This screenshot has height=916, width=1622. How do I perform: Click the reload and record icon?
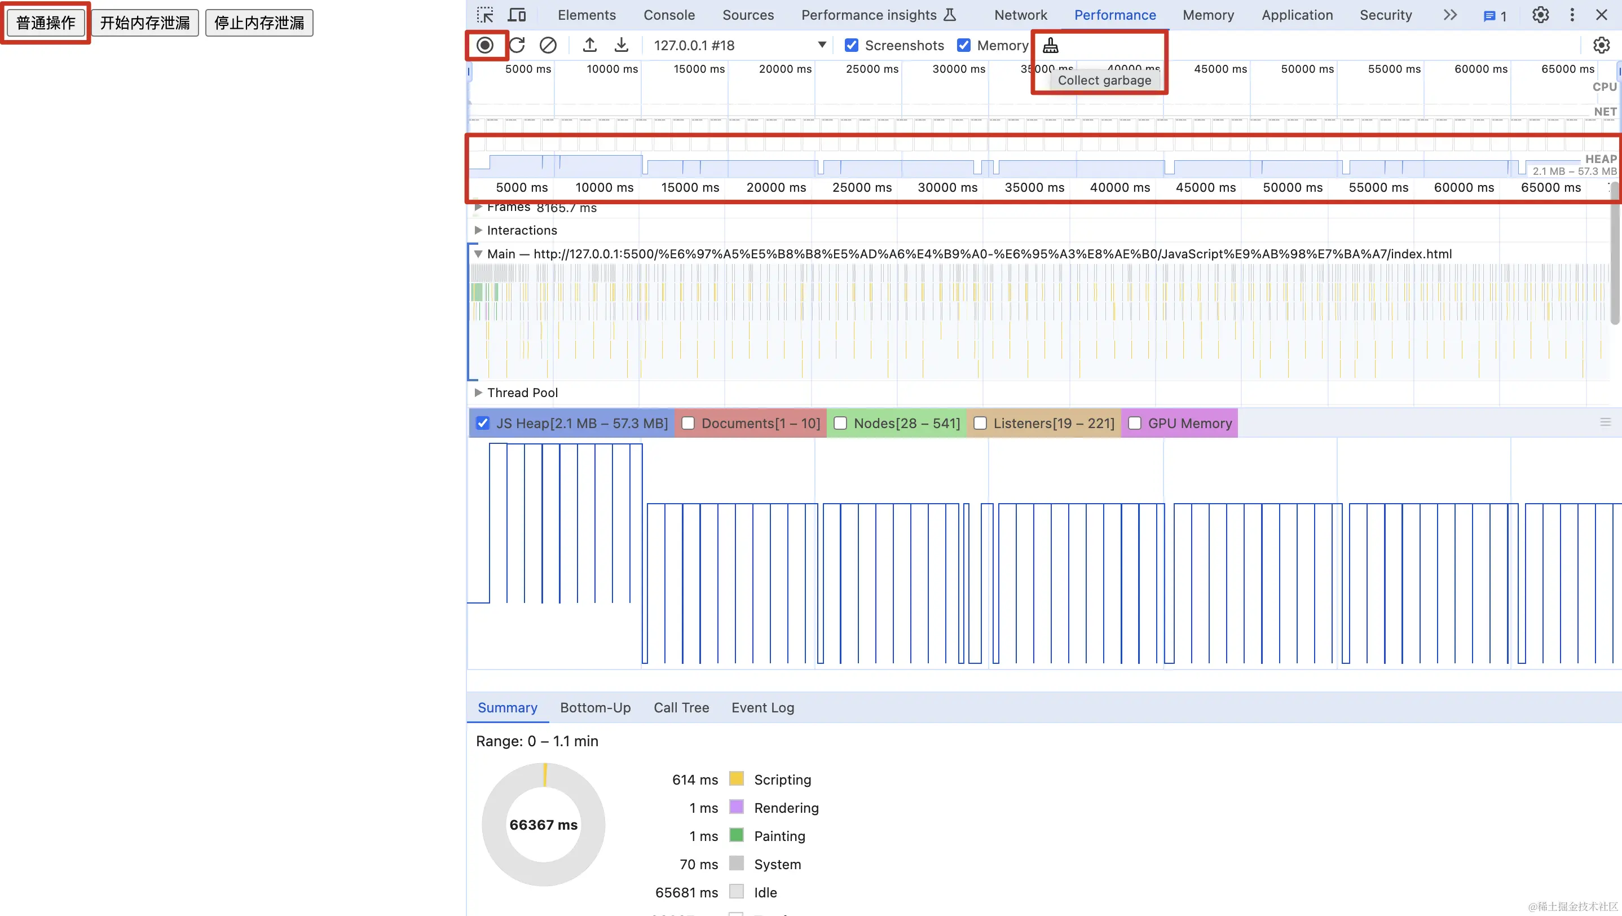[x=517, y=45]
